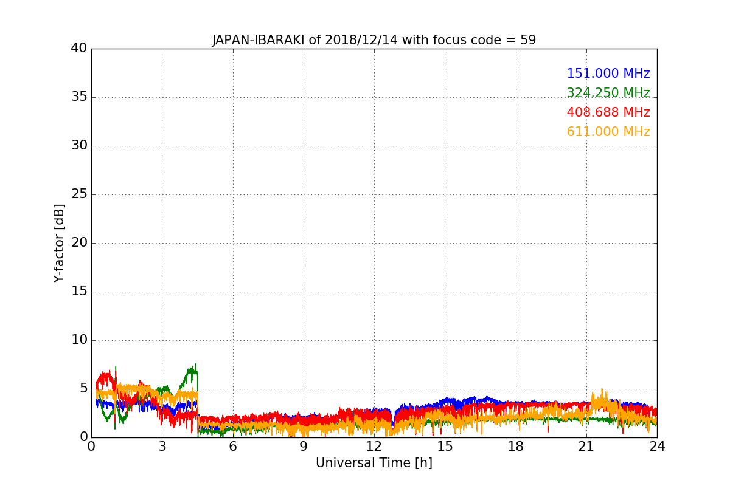The height and width of the screenshot is (486, 730).
Task: Click the y-axis tick label 40
Action: (79, 49)
